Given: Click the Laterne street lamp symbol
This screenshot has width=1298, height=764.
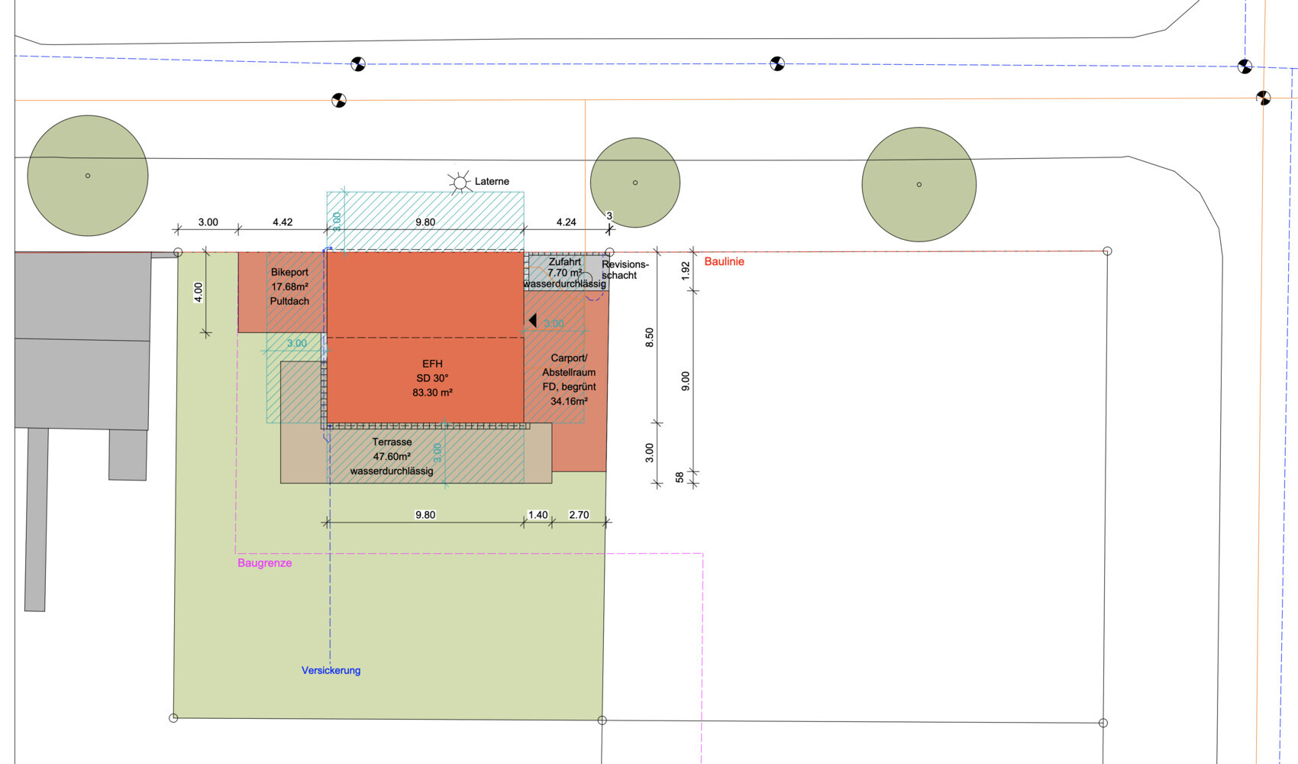Looking at the screenshot, I should click(x=460, y=182).
